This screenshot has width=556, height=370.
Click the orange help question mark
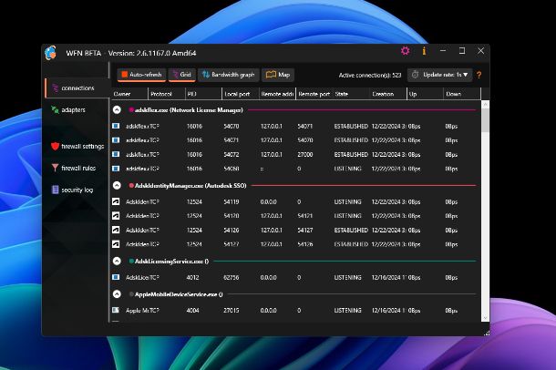click(479, 75)
